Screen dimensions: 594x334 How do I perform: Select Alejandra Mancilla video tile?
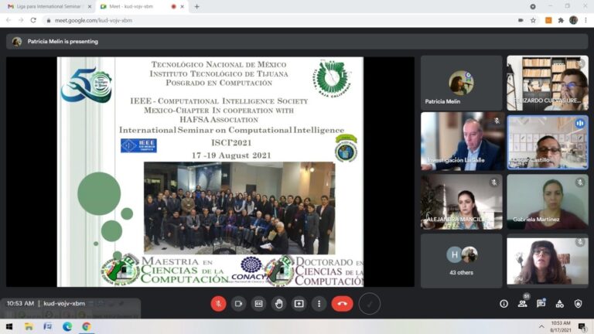coord(461,202)
